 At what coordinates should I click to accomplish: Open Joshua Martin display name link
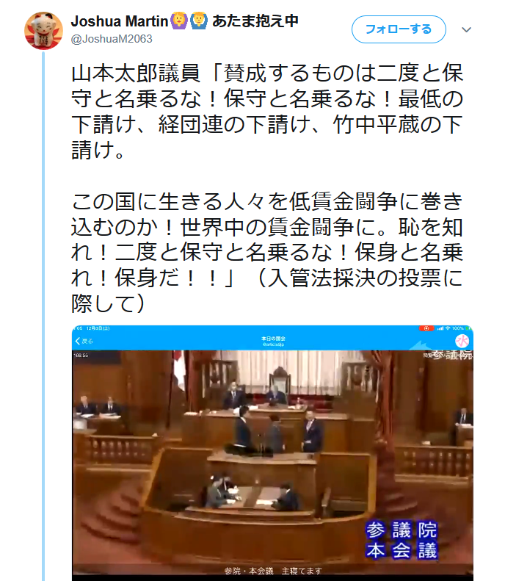120,21
